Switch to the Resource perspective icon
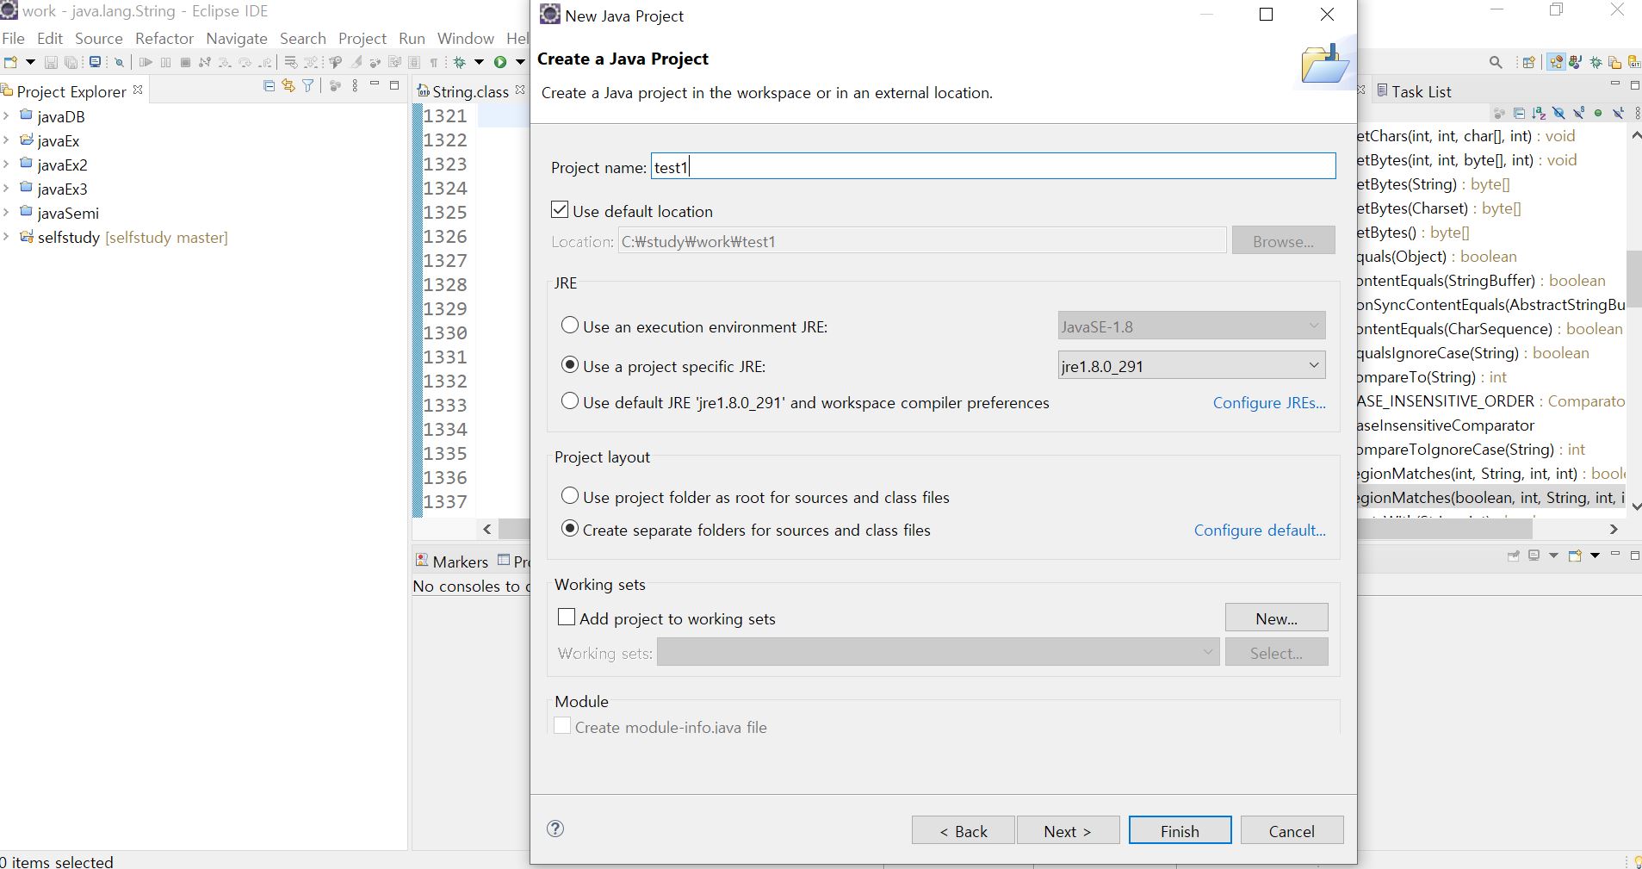Viewport: 1642px width, 869px height. coord(1615,62)
